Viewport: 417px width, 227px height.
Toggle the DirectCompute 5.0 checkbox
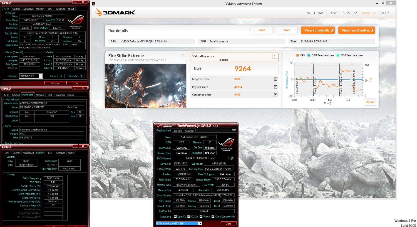(x=213, y=216)
